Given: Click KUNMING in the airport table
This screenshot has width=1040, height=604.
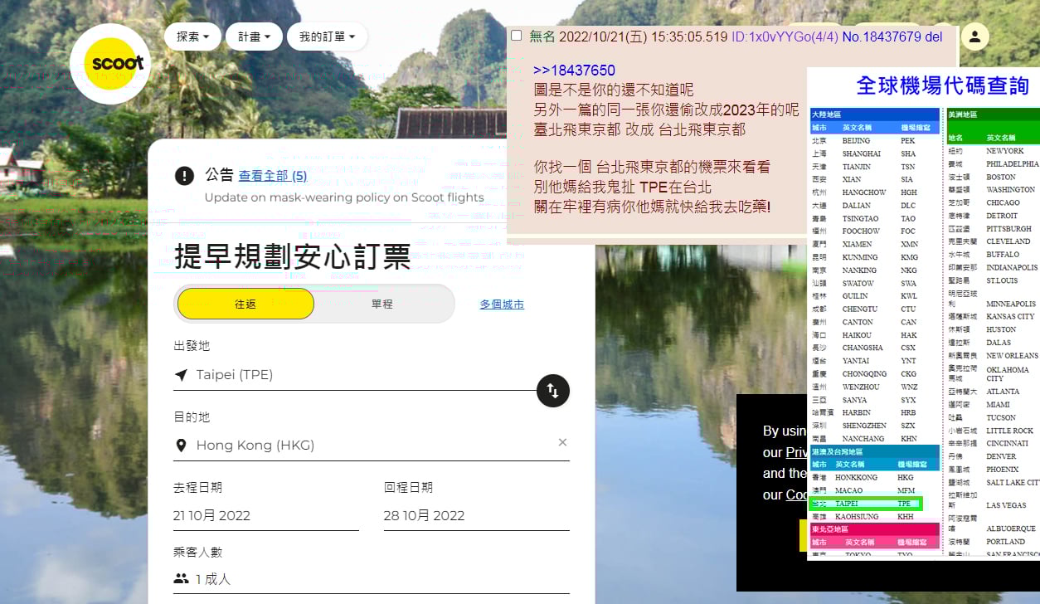Looking at the screenshot, I should (x=858, y=257).
